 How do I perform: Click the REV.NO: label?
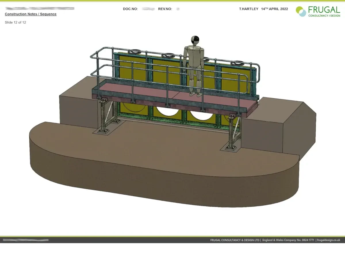tap(165, 9)
